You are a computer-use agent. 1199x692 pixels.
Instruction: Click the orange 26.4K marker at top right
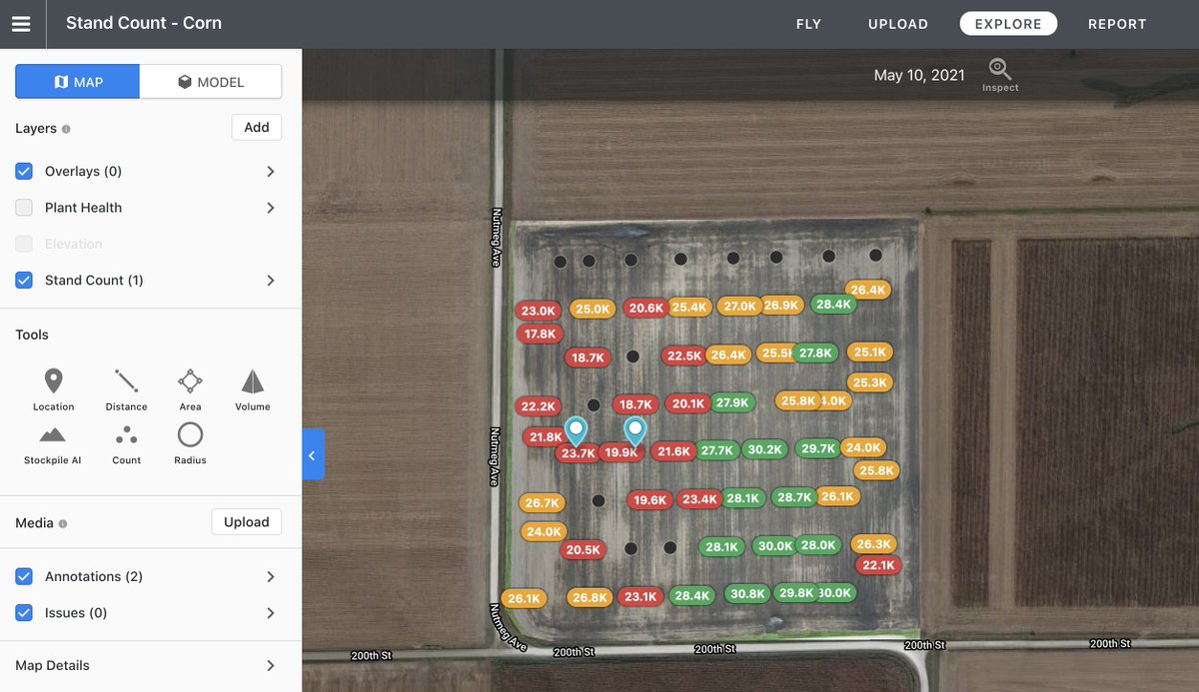tap(868, 290)
